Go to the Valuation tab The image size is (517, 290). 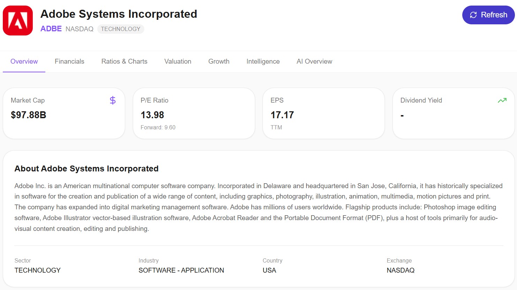[x=178, y=62]
